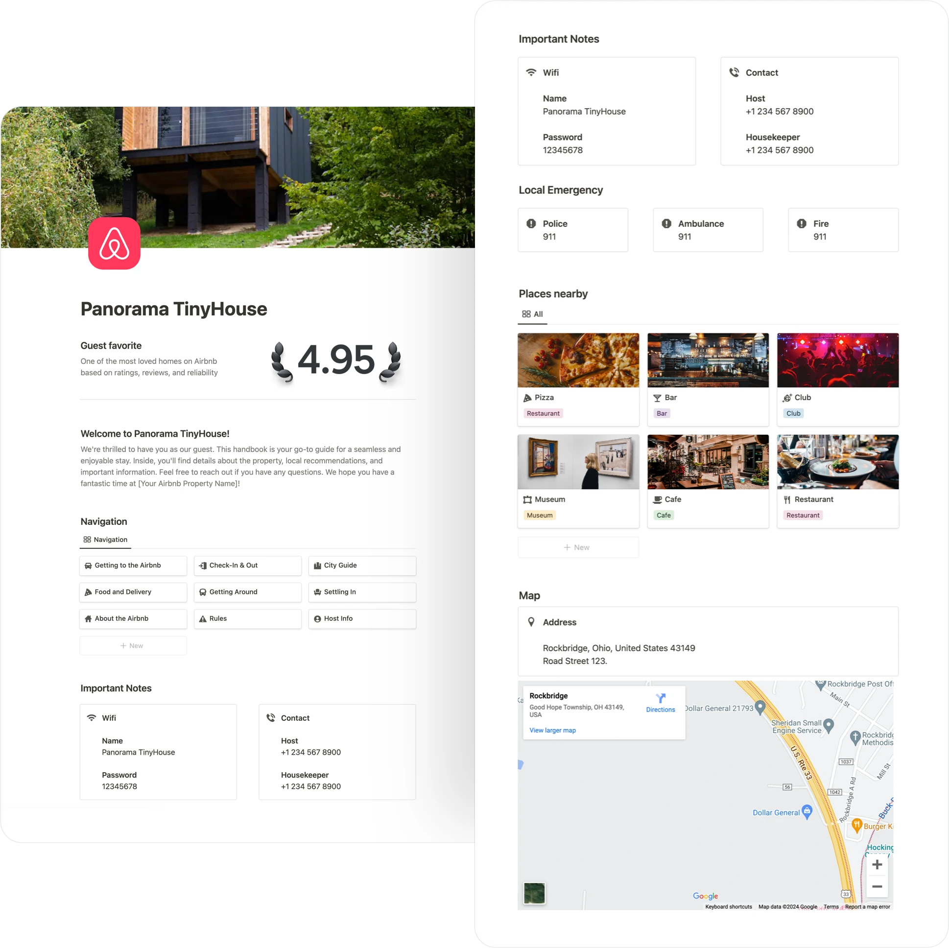Click the Contact phone icon
This screenshot has height=948, width=949.
[x=733, y=72]
